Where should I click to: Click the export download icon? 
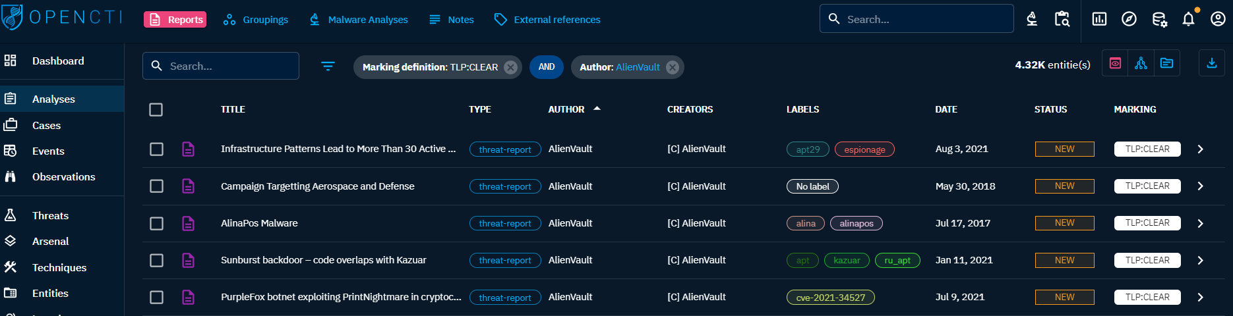coord(1211,63)
